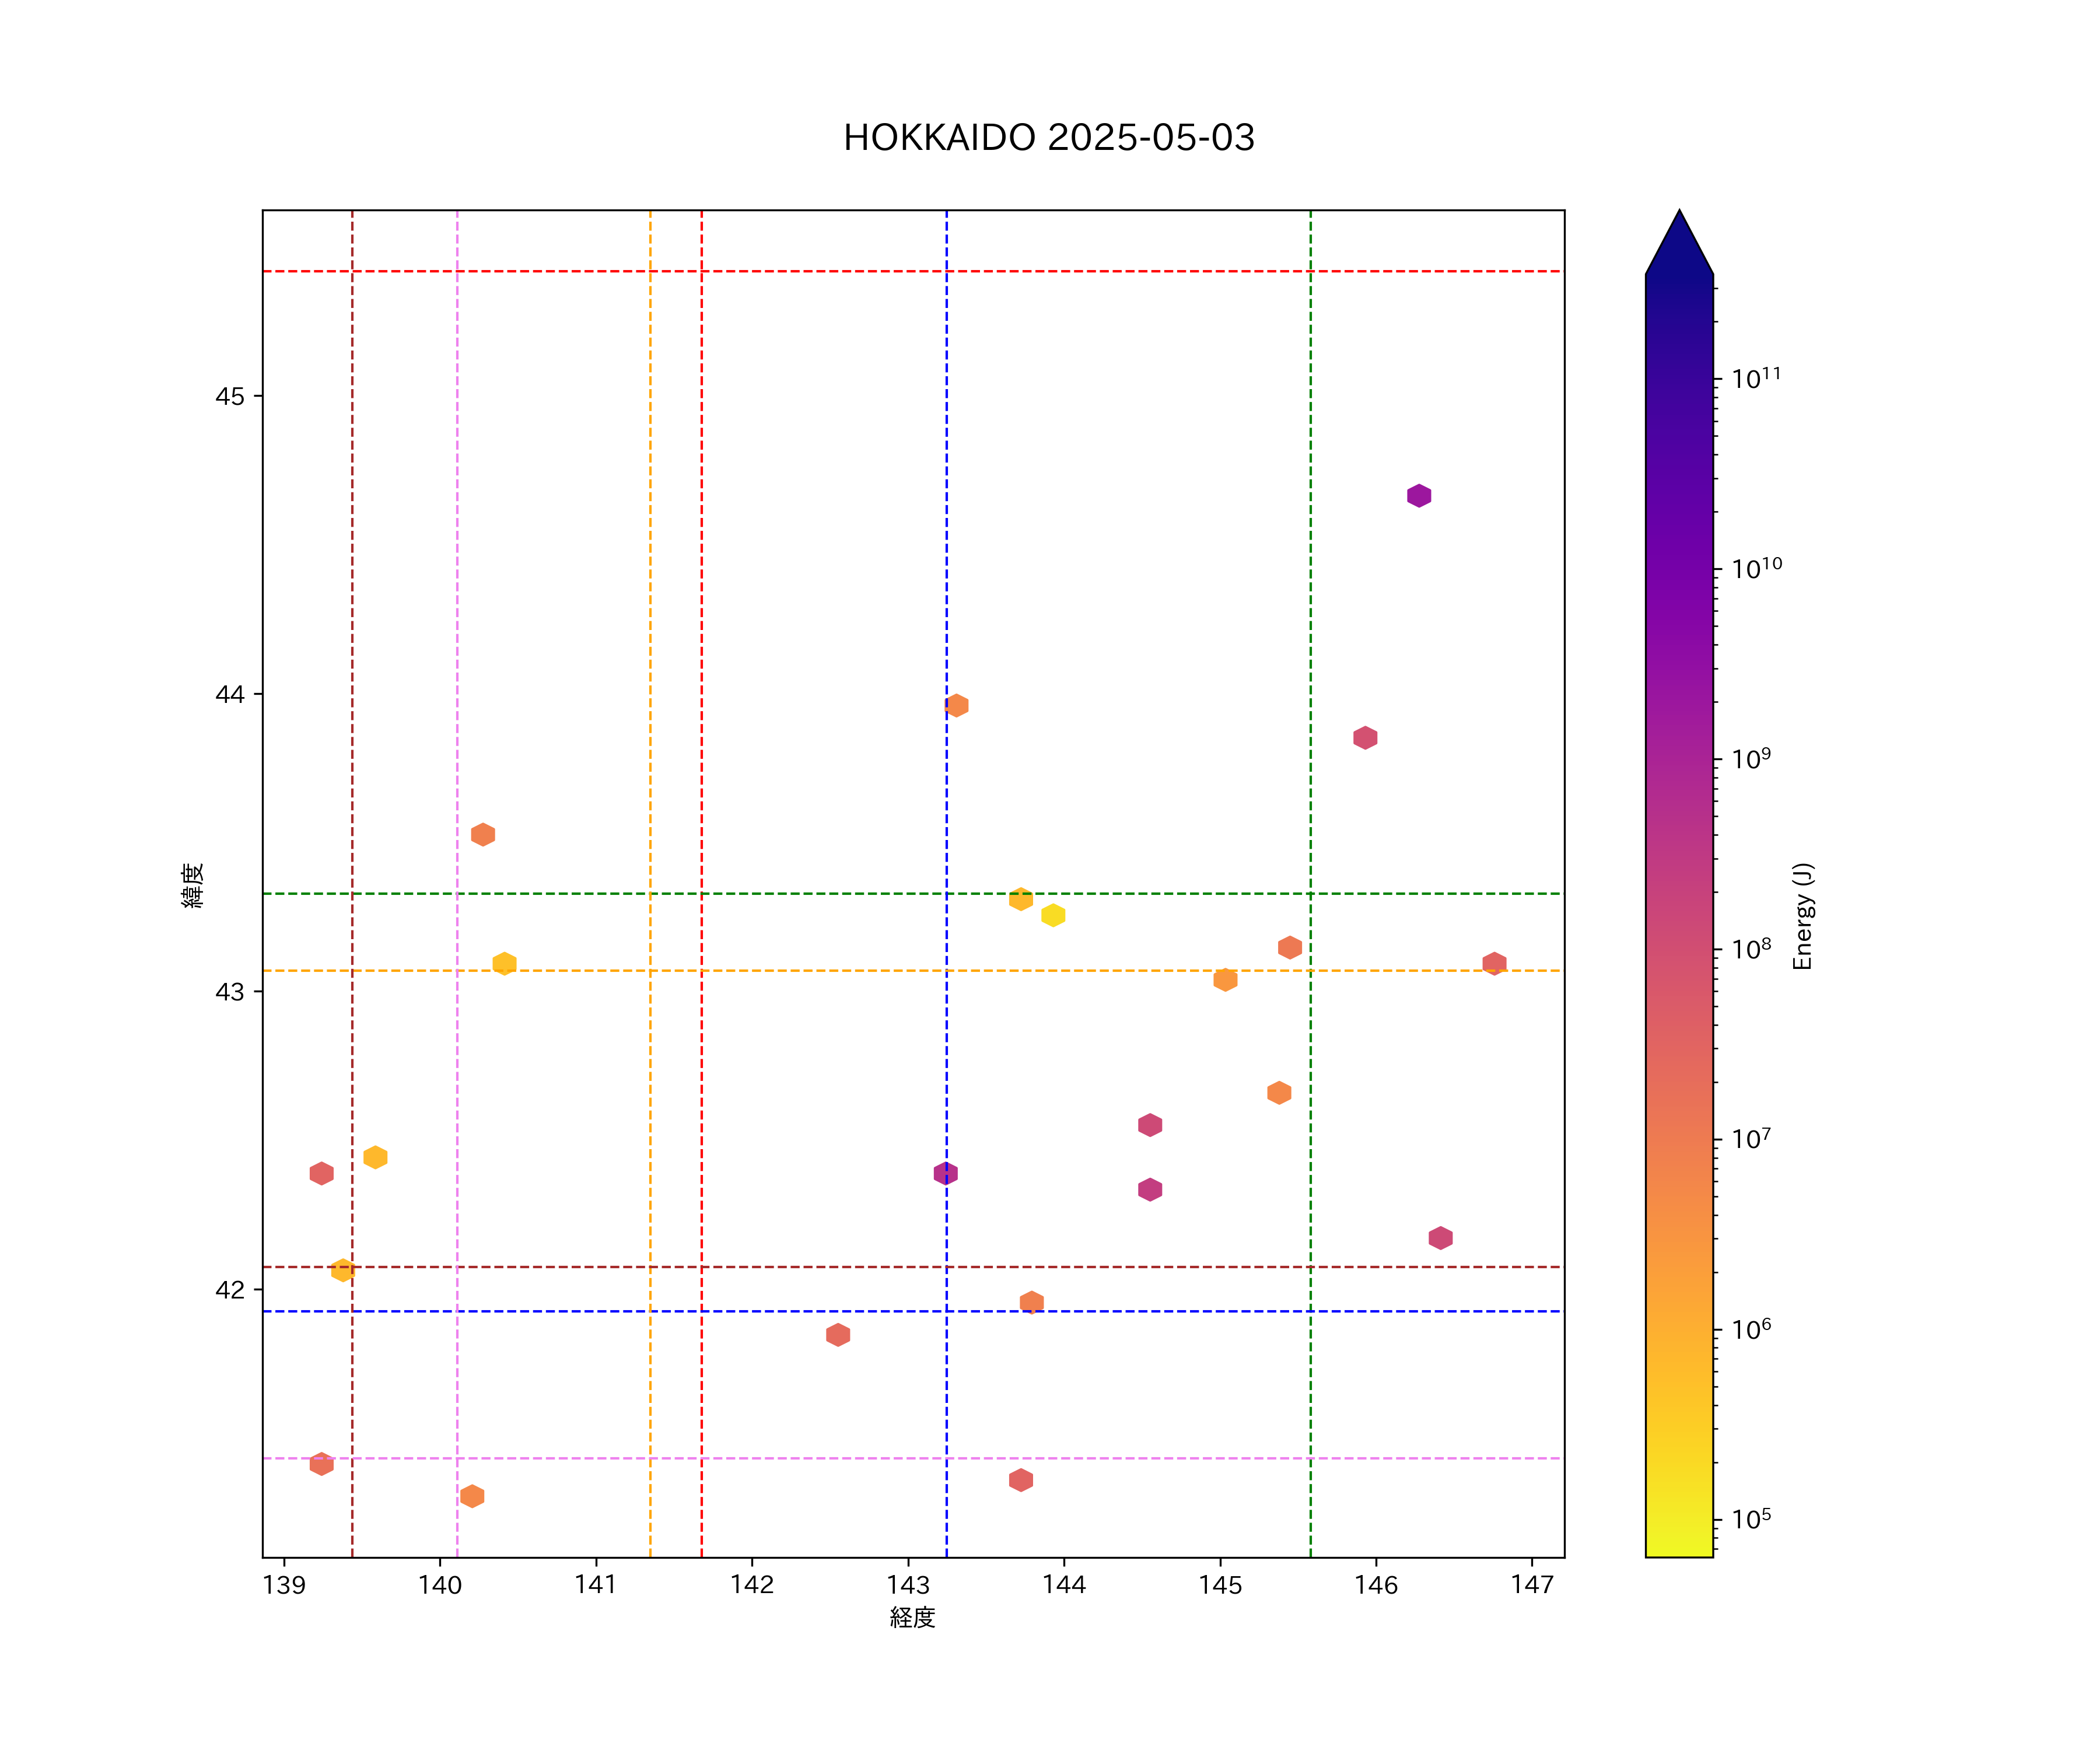Click the pink hexagon near 146, latitude 43.85

click(1365, 737)
